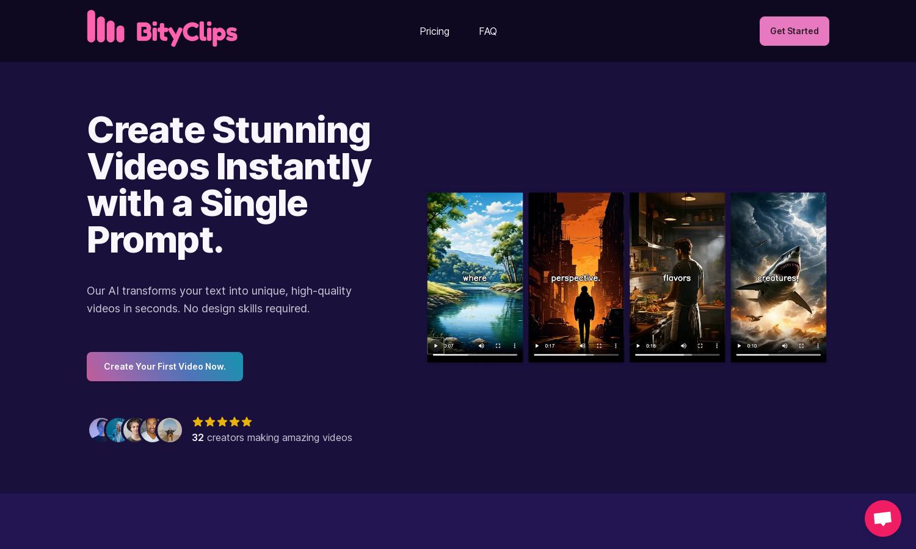
Task: Mute the "perspective." city video
Action: 583,346
